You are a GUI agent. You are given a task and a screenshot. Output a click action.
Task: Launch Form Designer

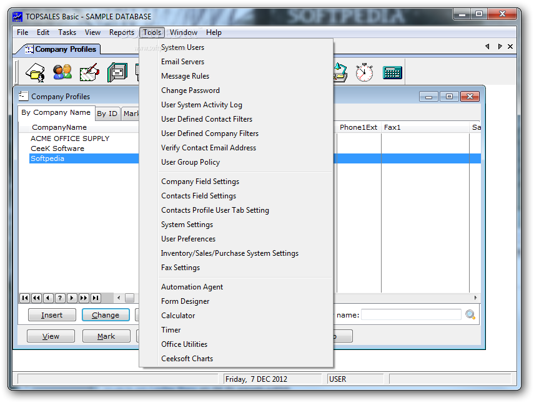point(236,301)
